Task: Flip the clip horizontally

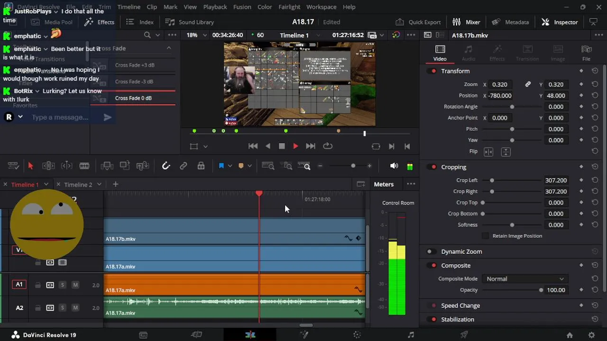Action: coord(488,152)
